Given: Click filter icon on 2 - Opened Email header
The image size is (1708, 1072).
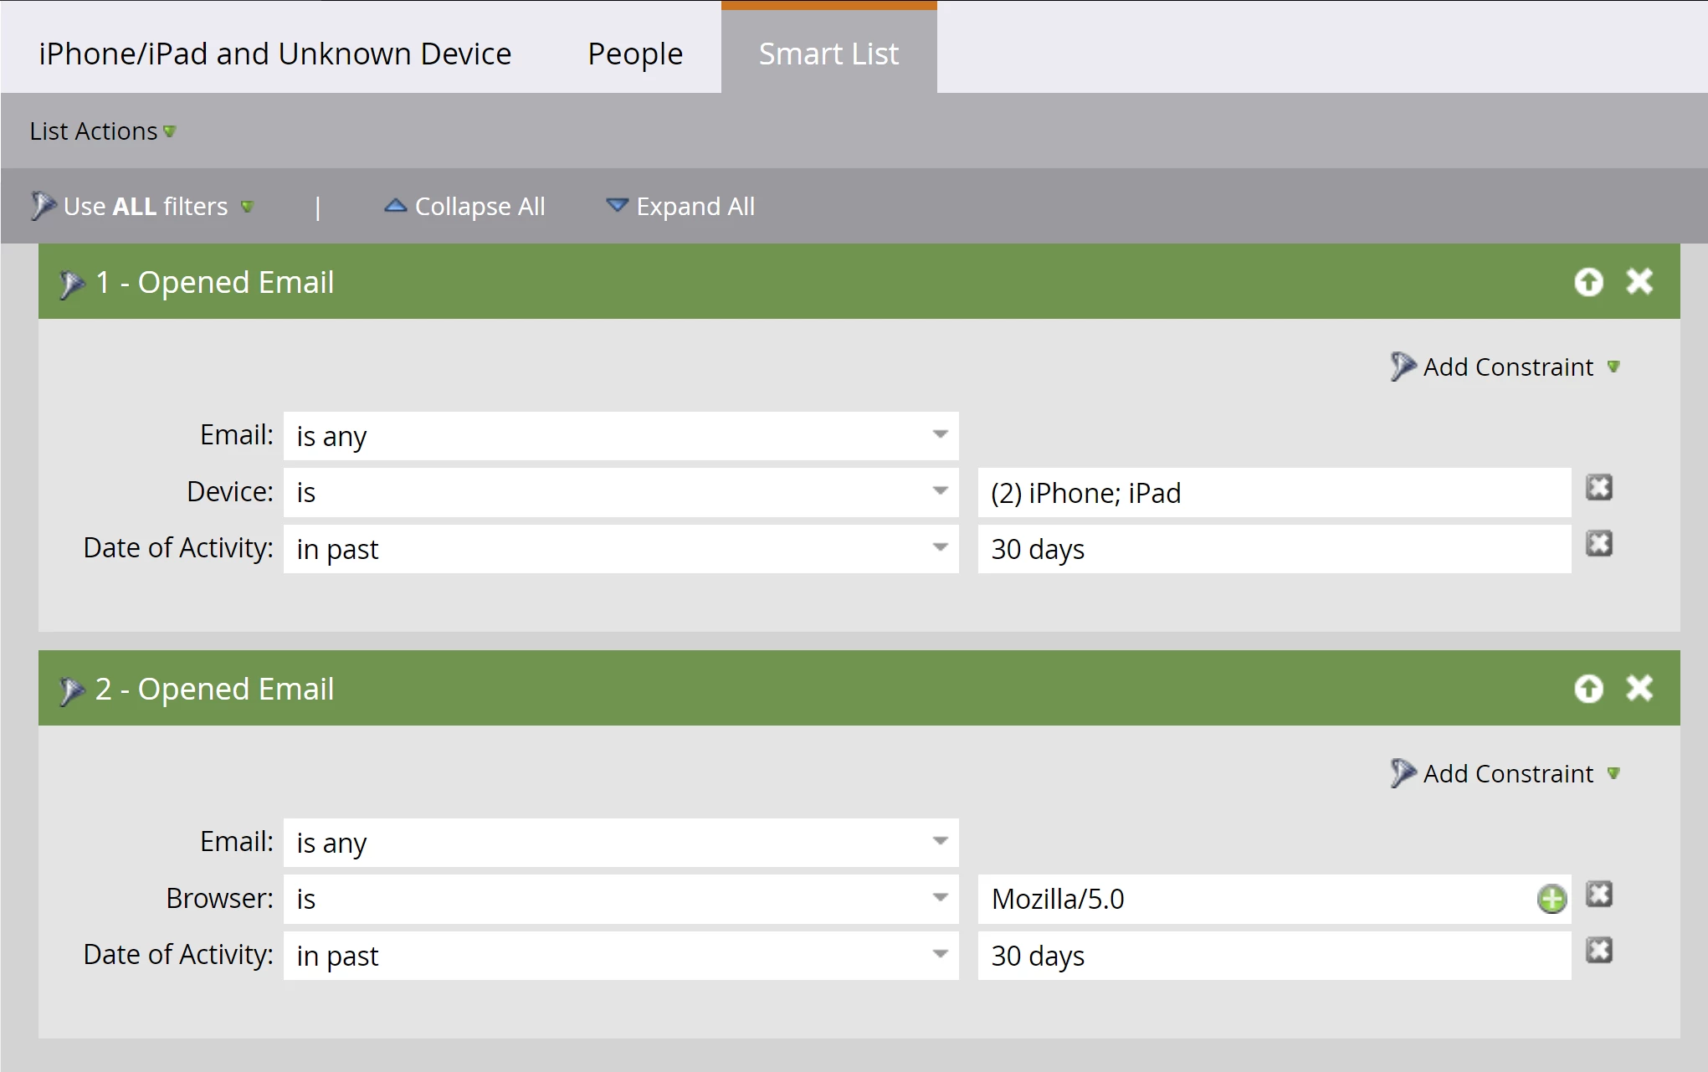Looking at the screenshot, I should point(72,691).
